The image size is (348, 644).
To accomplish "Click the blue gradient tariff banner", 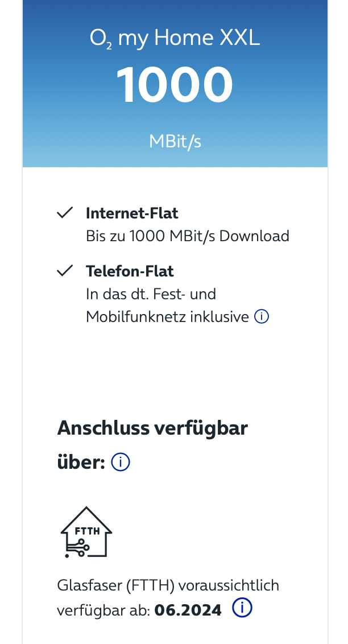I will tap(175, 83).
